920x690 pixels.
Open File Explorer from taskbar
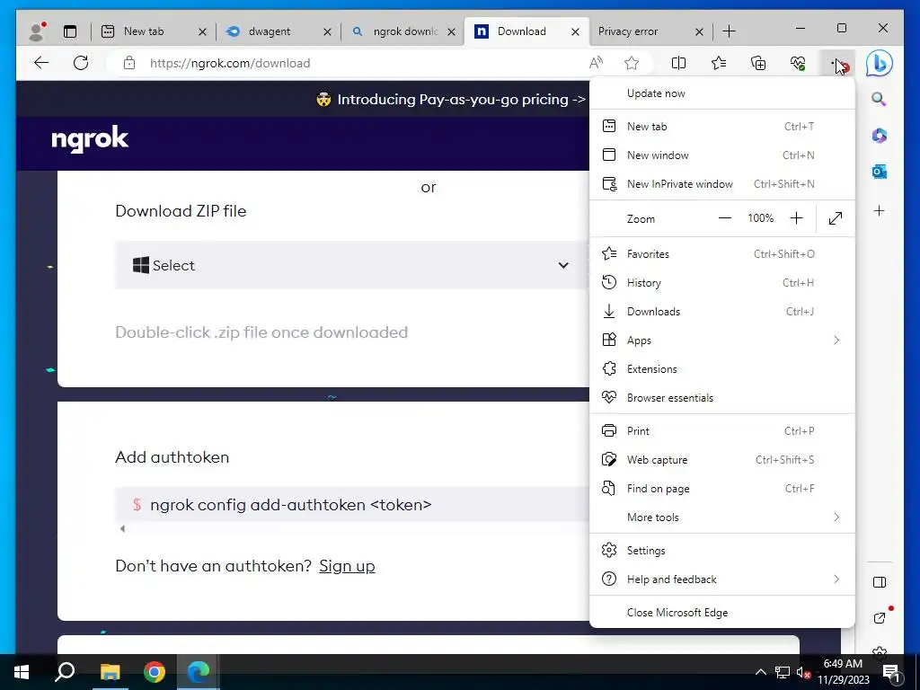click(x=110, y=672)
